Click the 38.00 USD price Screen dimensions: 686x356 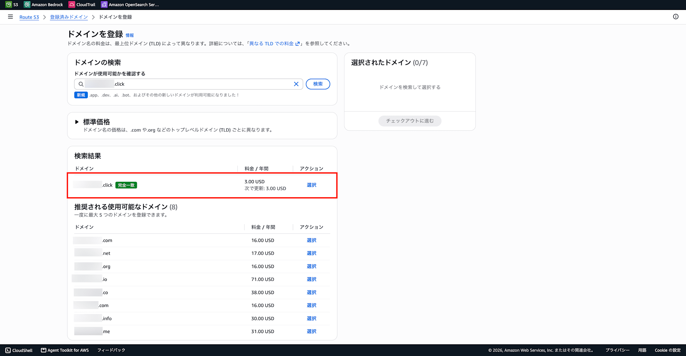point(263,292)
